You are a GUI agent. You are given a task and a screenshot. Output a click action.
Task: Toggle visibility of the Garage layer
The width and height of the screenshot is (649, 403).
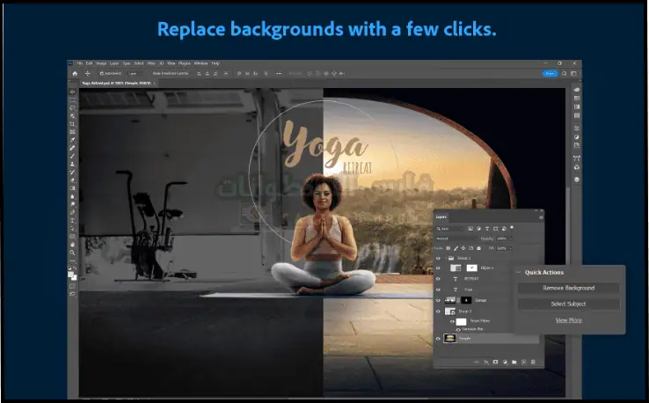pyautogui.click(x=439, y=299)
